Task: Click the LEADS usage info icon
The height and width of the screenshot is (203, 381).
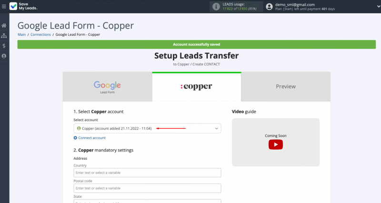Action: point(216,7)
